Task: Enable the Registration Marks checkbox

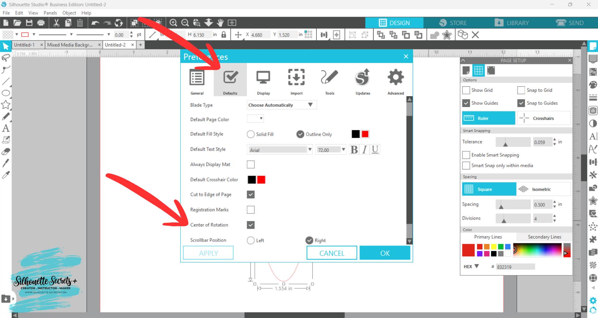Action: click(x=251, y=210)
